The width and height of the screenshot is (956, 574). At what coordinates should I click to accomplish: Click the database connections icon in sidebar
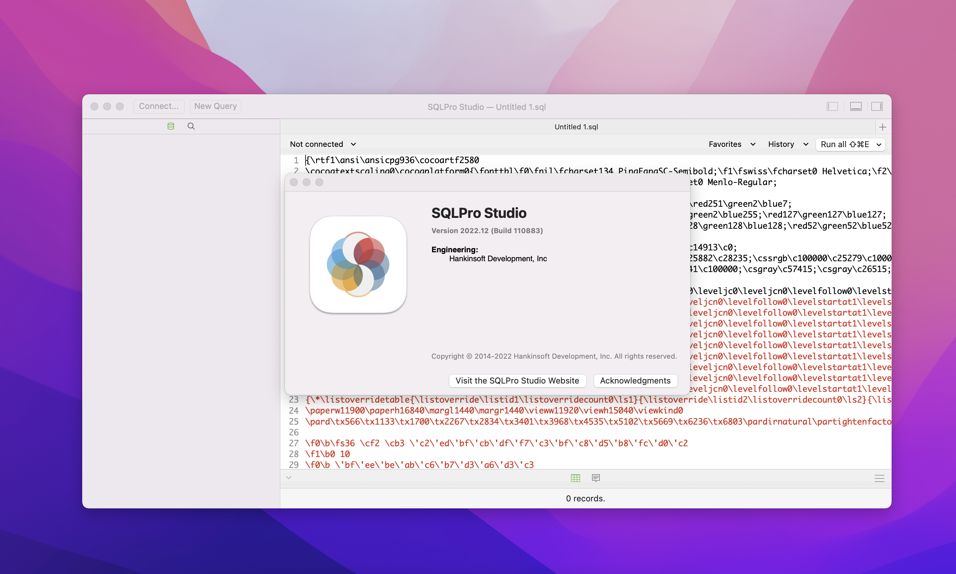pos(170,126)
